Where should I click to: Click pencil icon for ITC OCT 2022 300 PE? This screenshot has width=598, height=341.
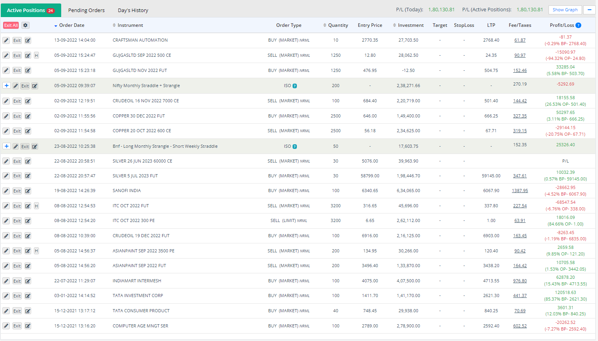click(6, 221)
